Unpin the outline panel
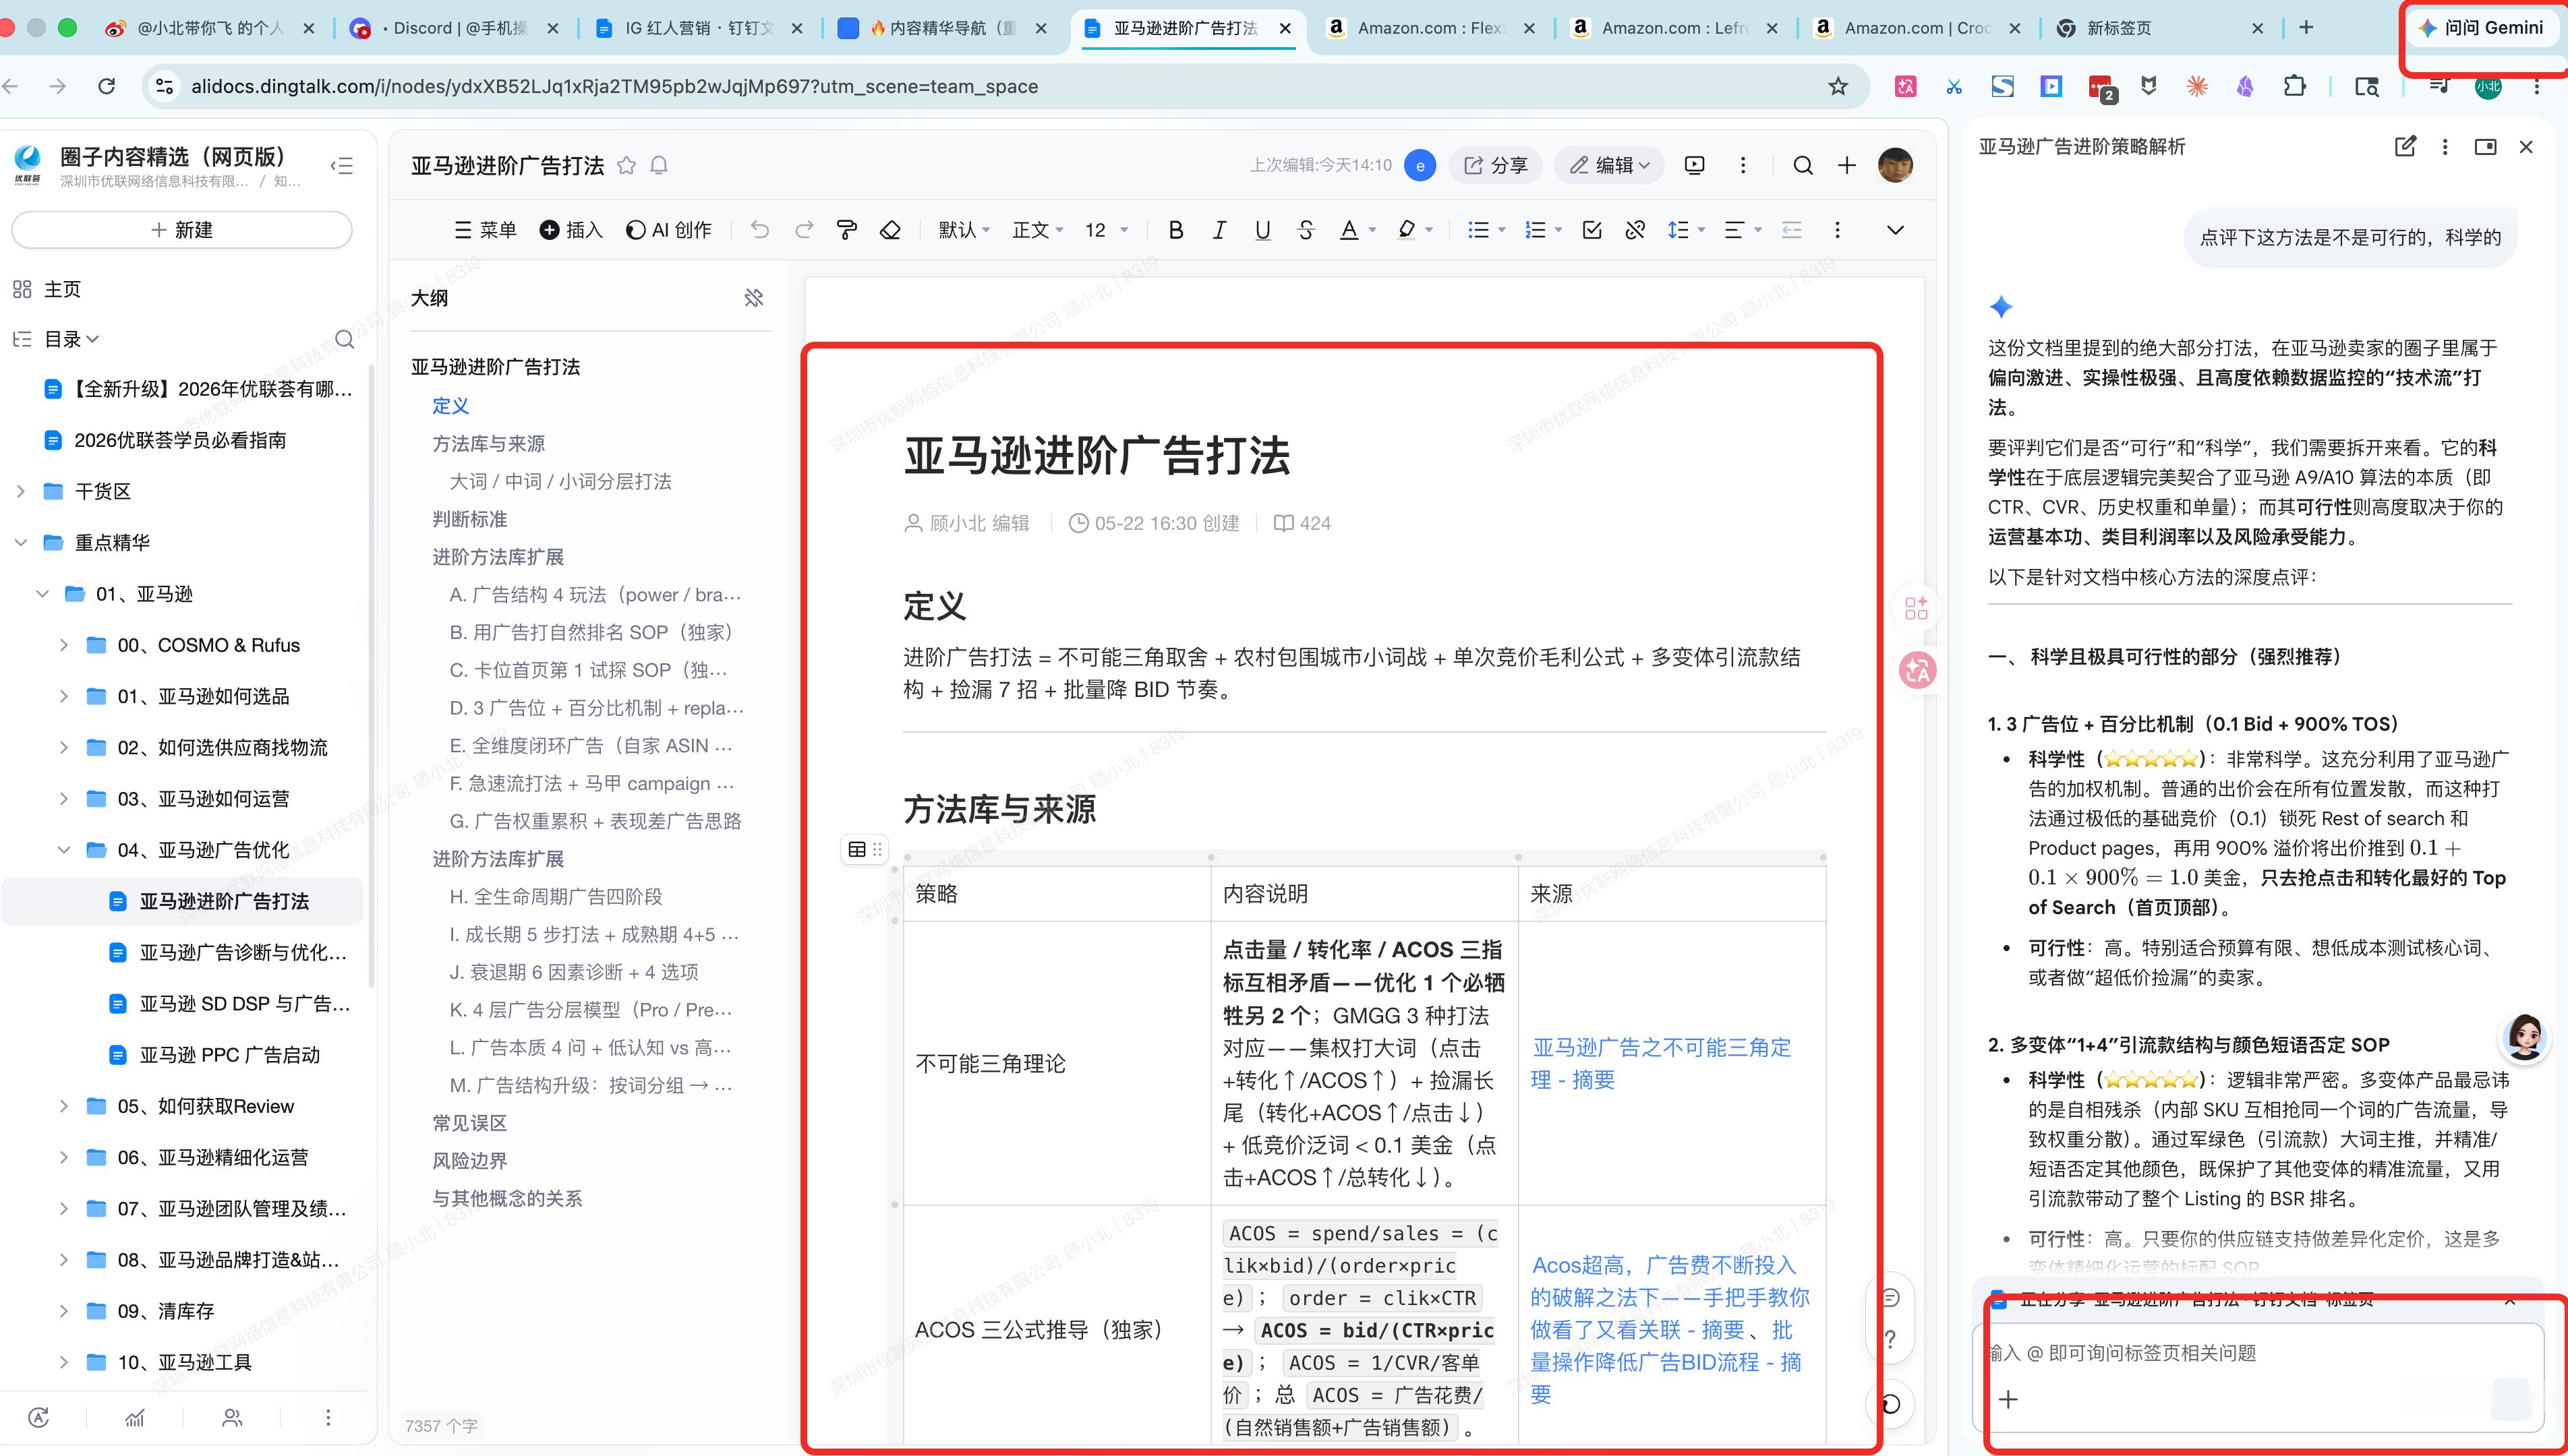This screenshot has height=1456, width=2568. coord(755,298)
